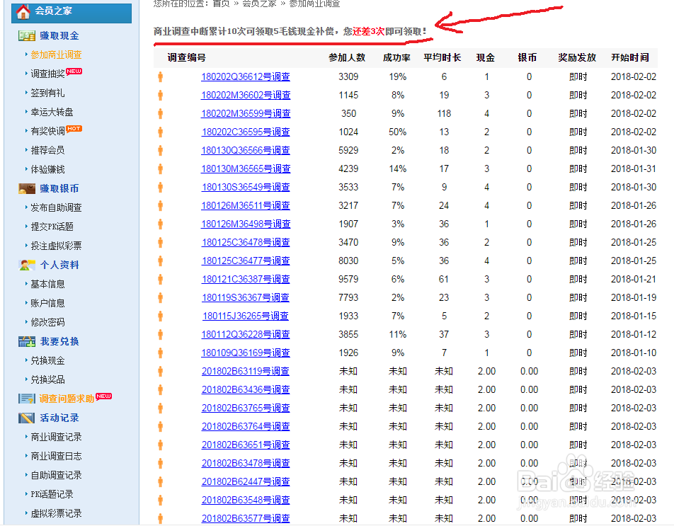Open survey link 180202M36599号调查
The image size is (674, 526).
246,113
